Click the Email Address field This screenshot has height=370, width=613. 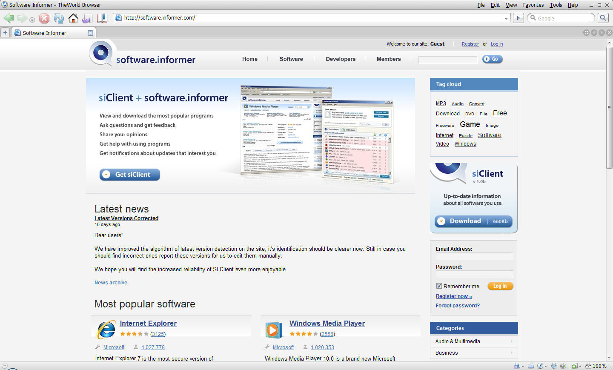coord(475,256)
